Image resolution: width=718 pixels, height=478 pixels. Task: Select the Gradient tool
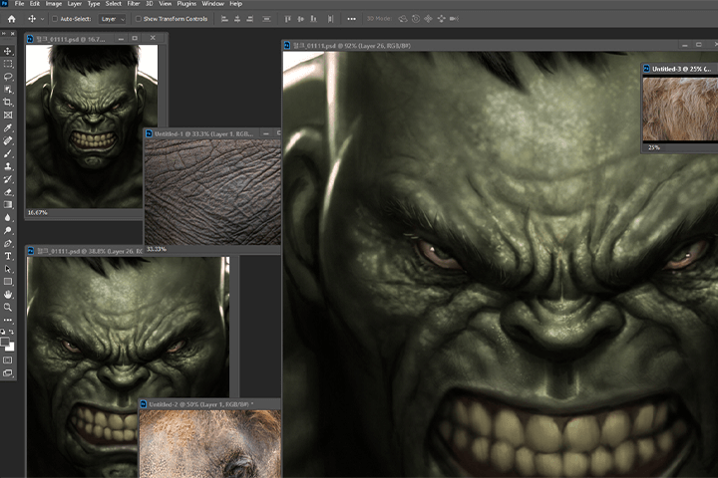[8, 205]
